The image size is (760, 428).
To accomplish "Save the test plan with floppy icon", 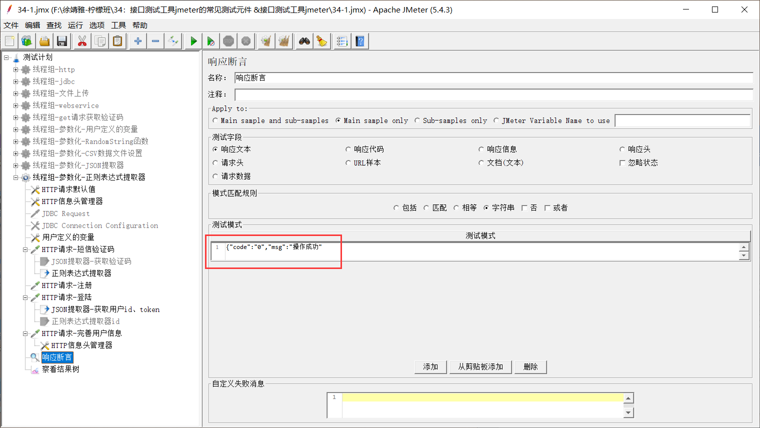I will click(62, 41).
